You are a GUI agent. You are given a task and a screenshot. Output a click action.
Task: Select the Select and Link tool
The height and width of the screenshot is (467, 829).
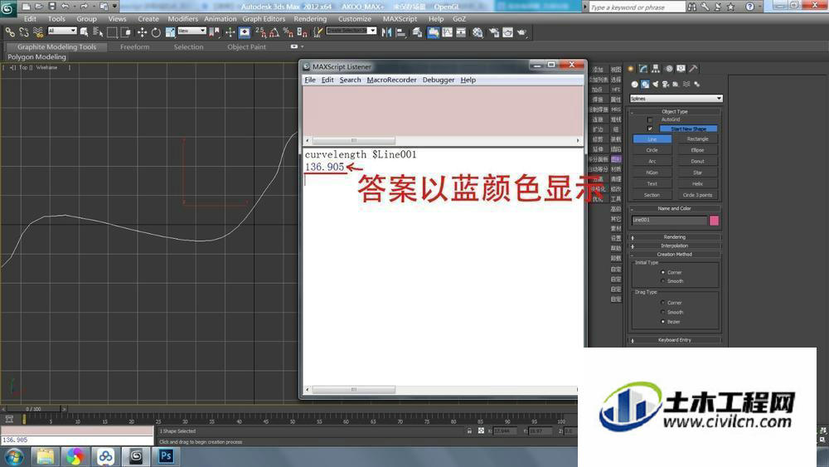(10, 32)
